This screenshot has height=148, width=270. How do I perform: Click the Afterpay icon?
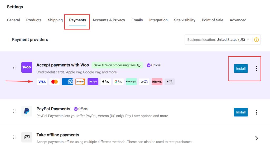click(x=131, y=82)
